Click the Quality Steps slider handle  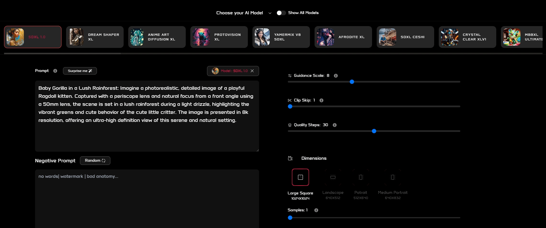click(x=374, y=131)
